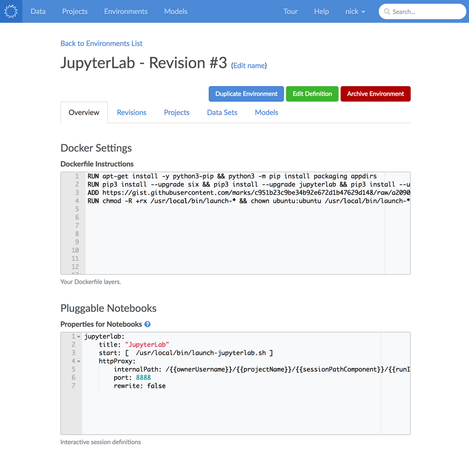Switch to the Data Sets tab
Screen dimensions: 469x451
(x=222, y=112)
